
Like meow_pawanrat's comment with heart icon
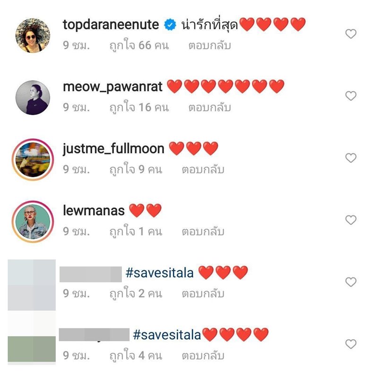pos(351,96)
